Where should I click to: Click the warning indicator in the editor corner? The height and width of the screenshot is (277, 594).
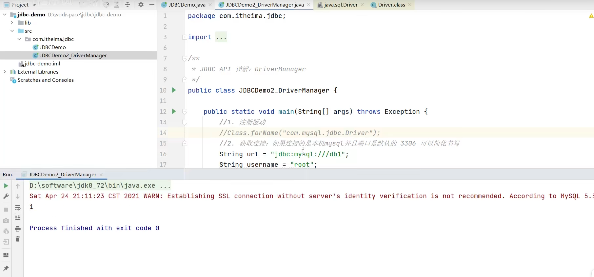click(x=591, y=16)
